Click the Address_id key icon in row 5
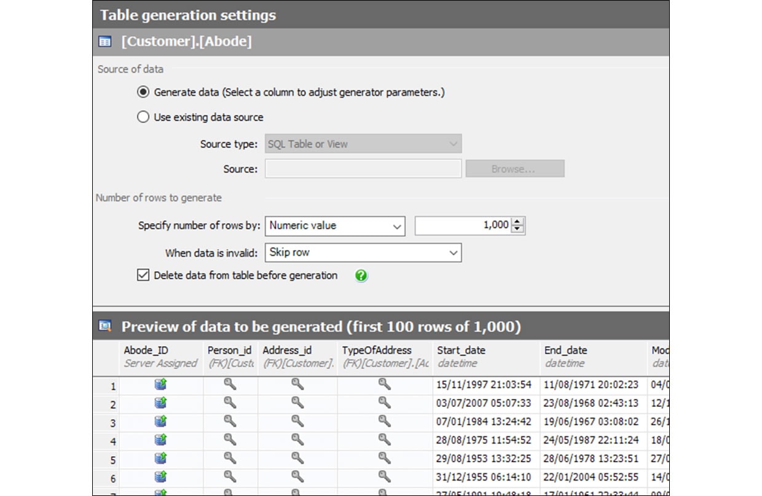Image resolution: width=762 pixels, height=496 pixels. 297,459
